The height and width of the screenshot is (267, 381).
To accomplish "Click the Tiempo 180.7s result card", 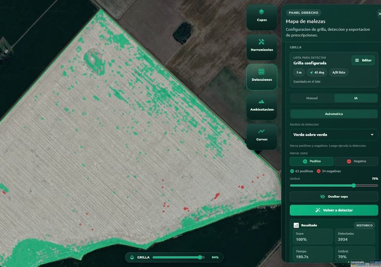I will pos(313,254).
